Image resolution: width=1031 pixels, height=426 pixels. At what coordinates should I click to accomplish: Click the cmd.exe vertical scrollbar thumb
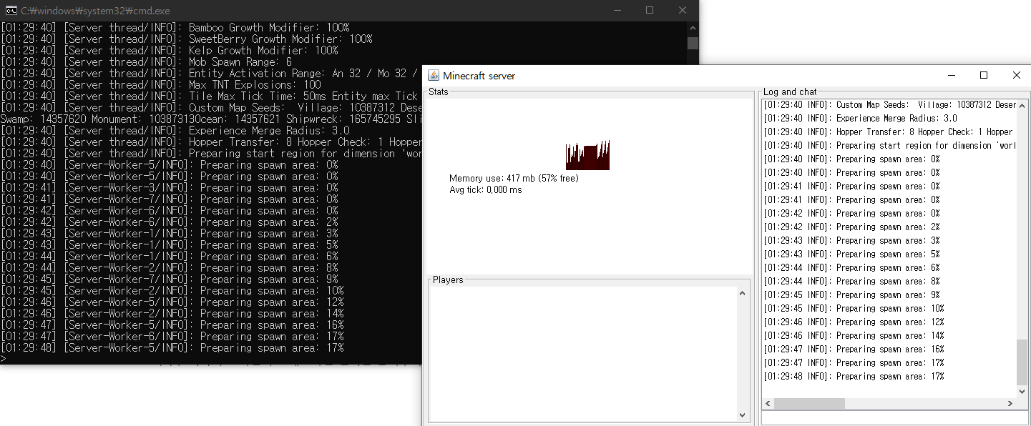693,43
